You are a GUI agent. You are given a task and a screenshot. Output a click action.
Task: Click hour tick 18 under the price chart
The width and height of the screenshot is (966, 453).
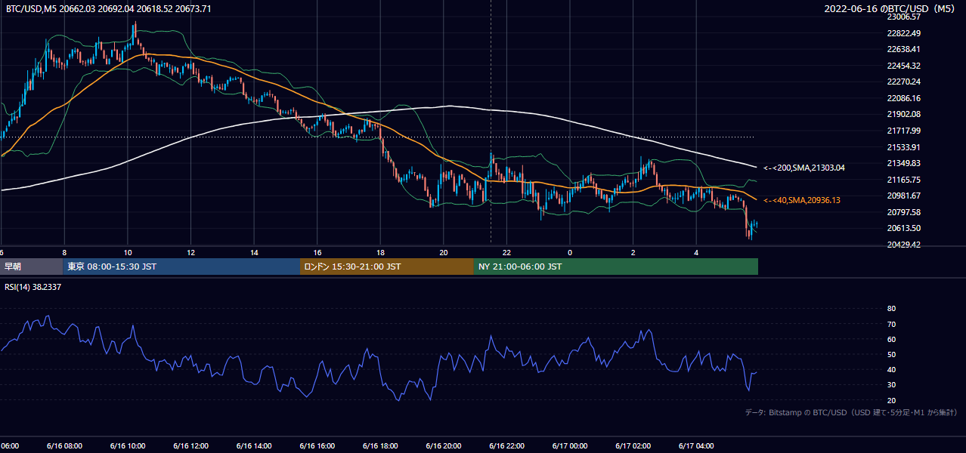pyautogui.click(x=380, y=253)
